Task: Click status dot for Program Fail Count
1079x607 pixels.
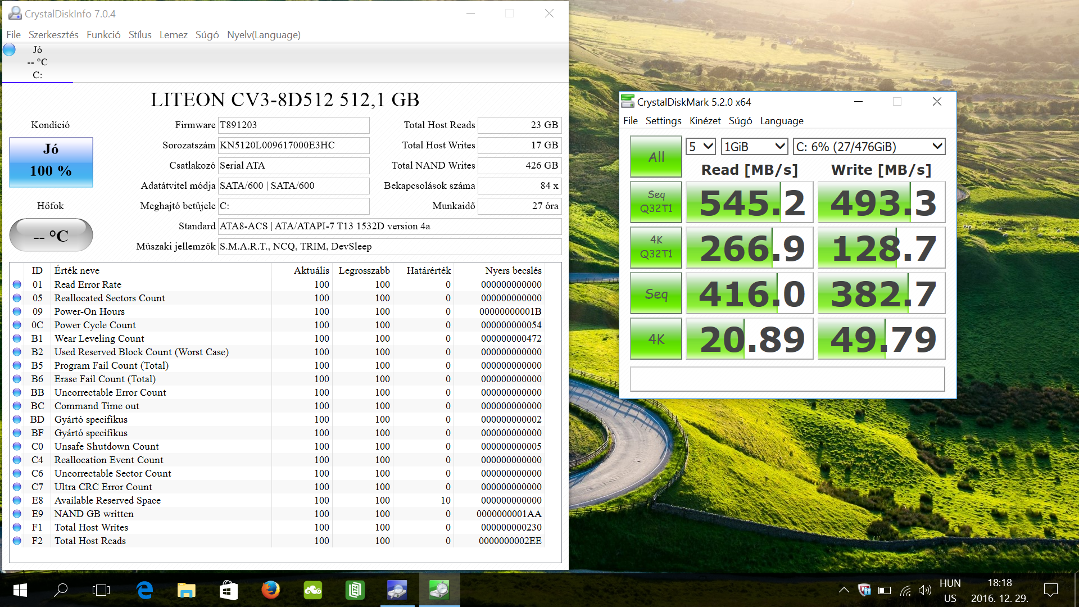Action: point(17,365)
